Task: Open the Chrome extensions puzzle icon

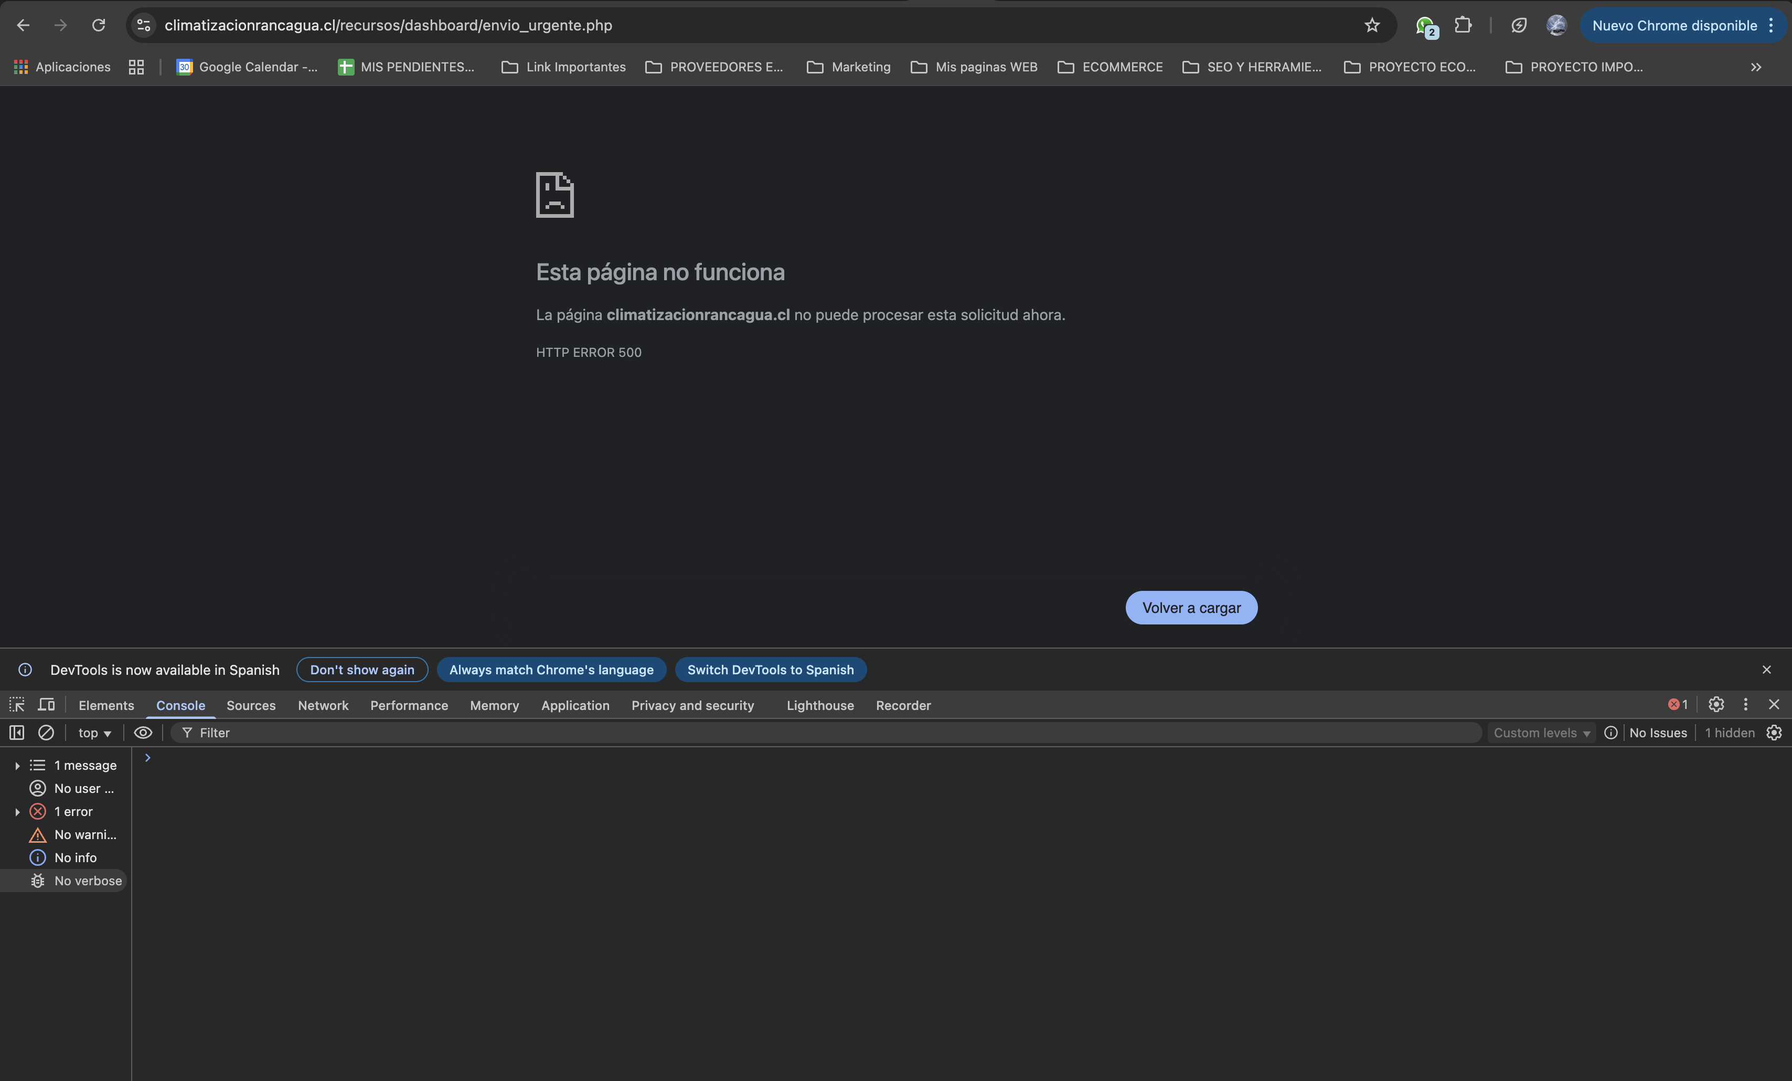Action: [x=1463, y=26]
